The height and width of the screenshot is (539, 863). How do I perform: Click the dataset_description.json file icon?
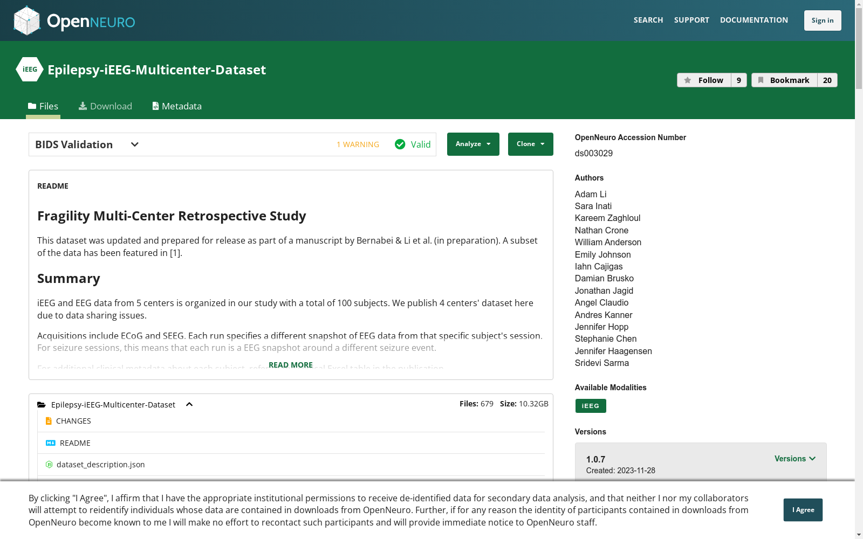click(49, 465)
